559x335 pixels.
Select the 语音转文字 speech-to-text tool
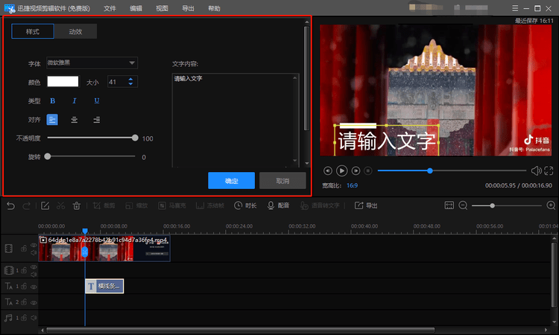coord(320,205)
